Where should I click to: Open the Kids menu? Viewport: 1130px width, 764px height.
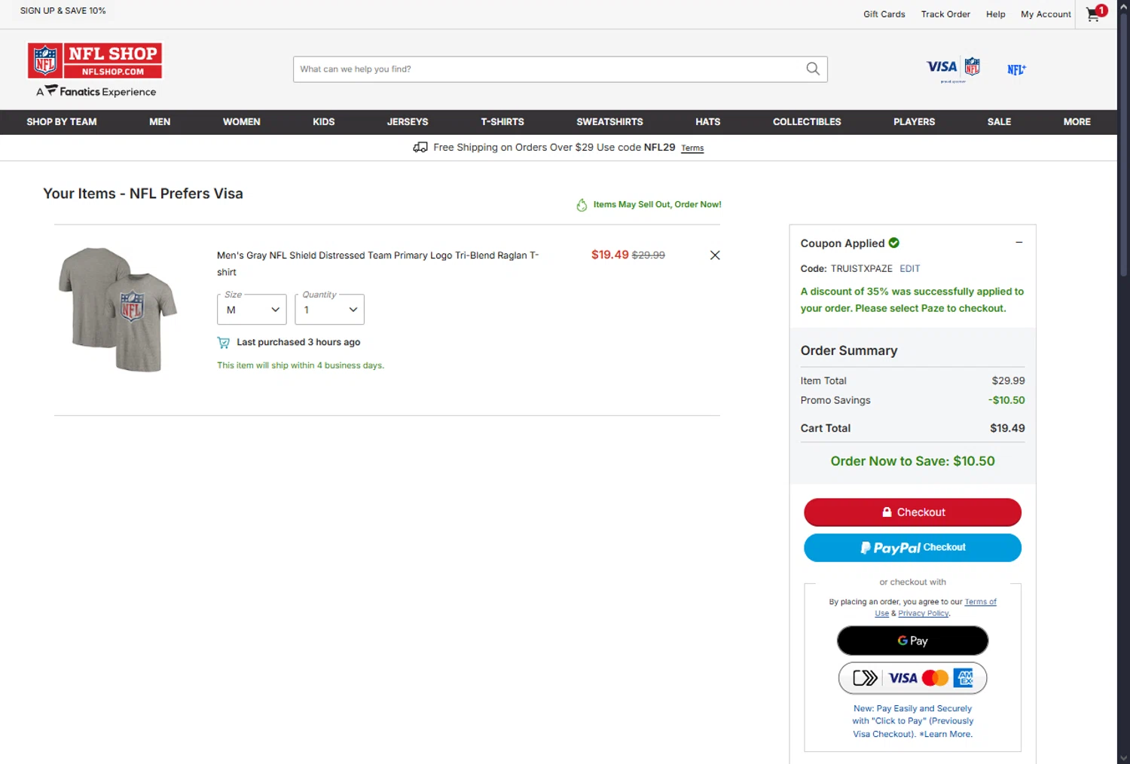pos(324,122)
